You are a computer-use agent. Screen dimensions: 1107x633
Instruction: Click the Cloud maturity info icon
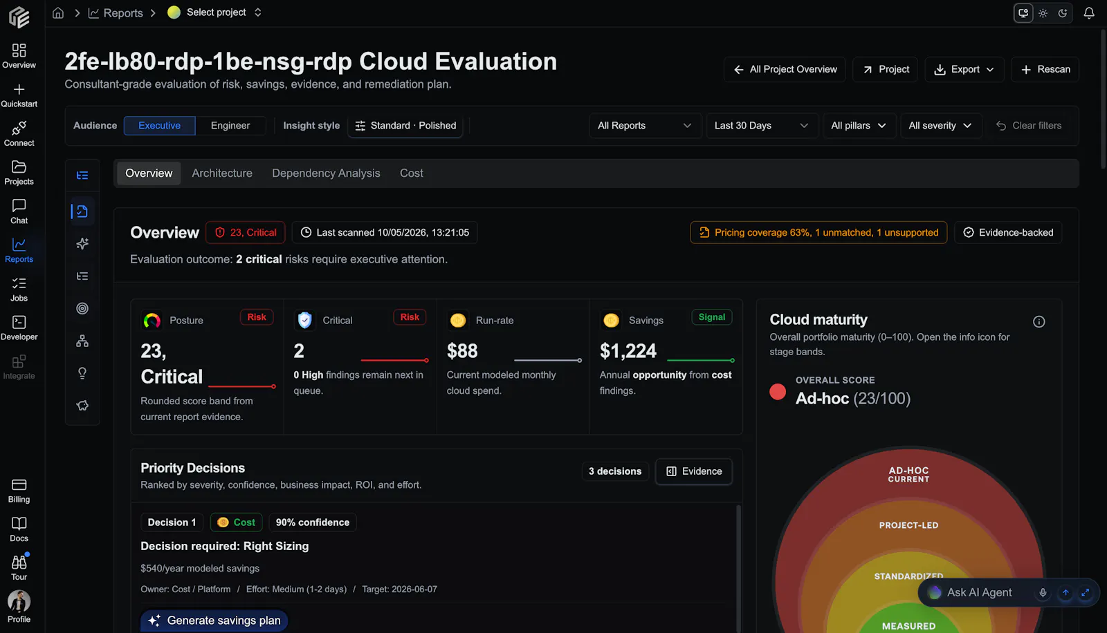1039,321
